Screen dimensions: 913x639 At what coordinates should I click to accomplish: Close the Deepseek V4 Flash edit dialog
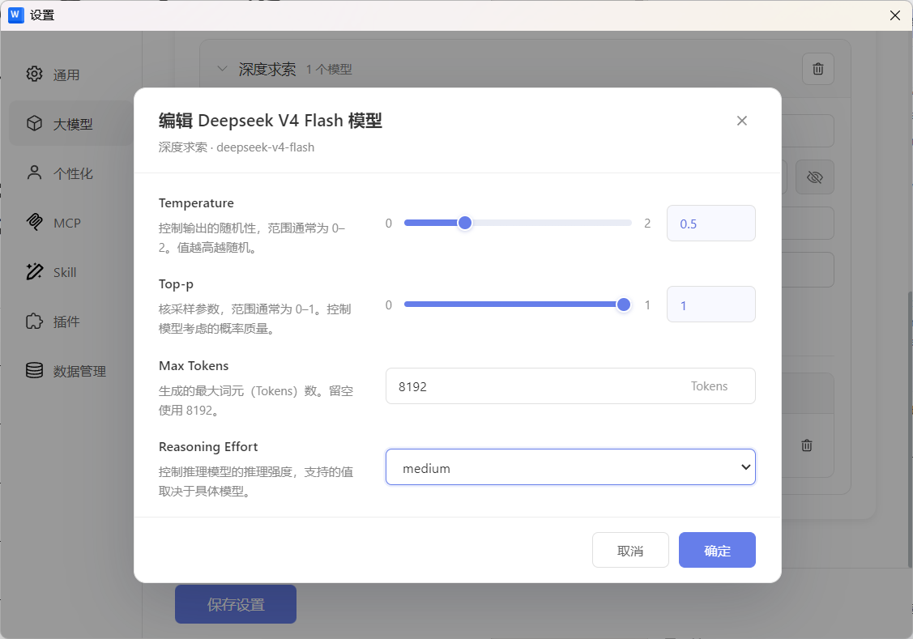click(x=741, y=121)
